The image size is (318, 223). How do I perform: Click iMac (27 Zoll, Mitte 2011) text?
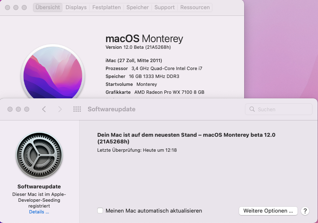(134, 60)
